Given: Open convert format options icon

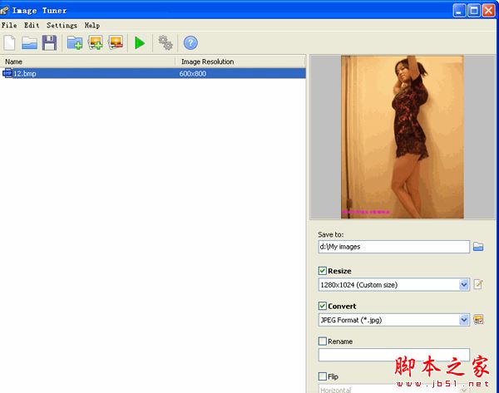Looking at the screenshot, I should pos(478,319).
